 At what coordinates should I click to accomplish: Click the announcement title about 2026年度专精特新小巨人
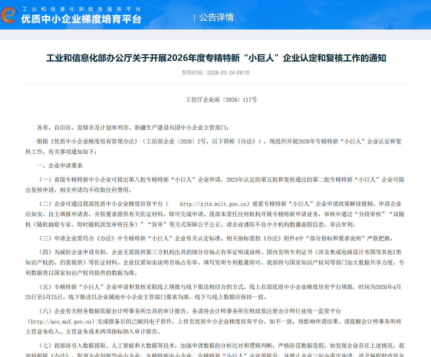click(216, 58)
